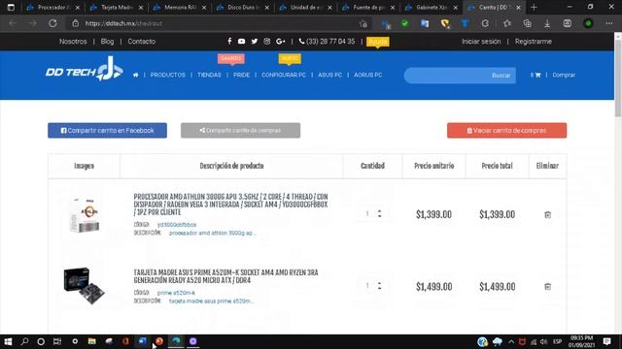622x349 pixels.
Task: Click Compartir carrito en Facebook button
Action: 107,130
